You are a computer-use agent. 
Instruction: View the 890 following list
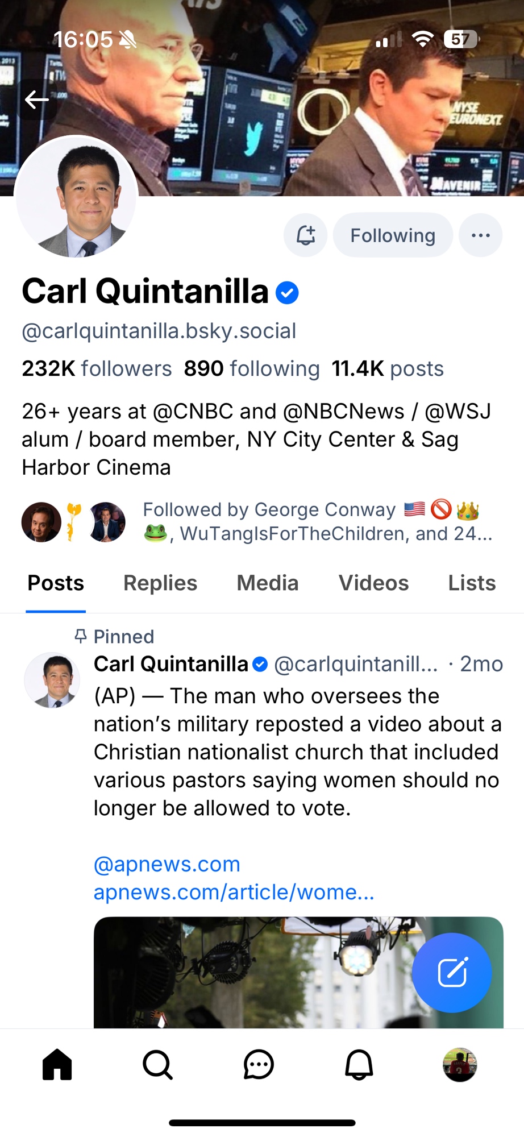pos(252,368)
